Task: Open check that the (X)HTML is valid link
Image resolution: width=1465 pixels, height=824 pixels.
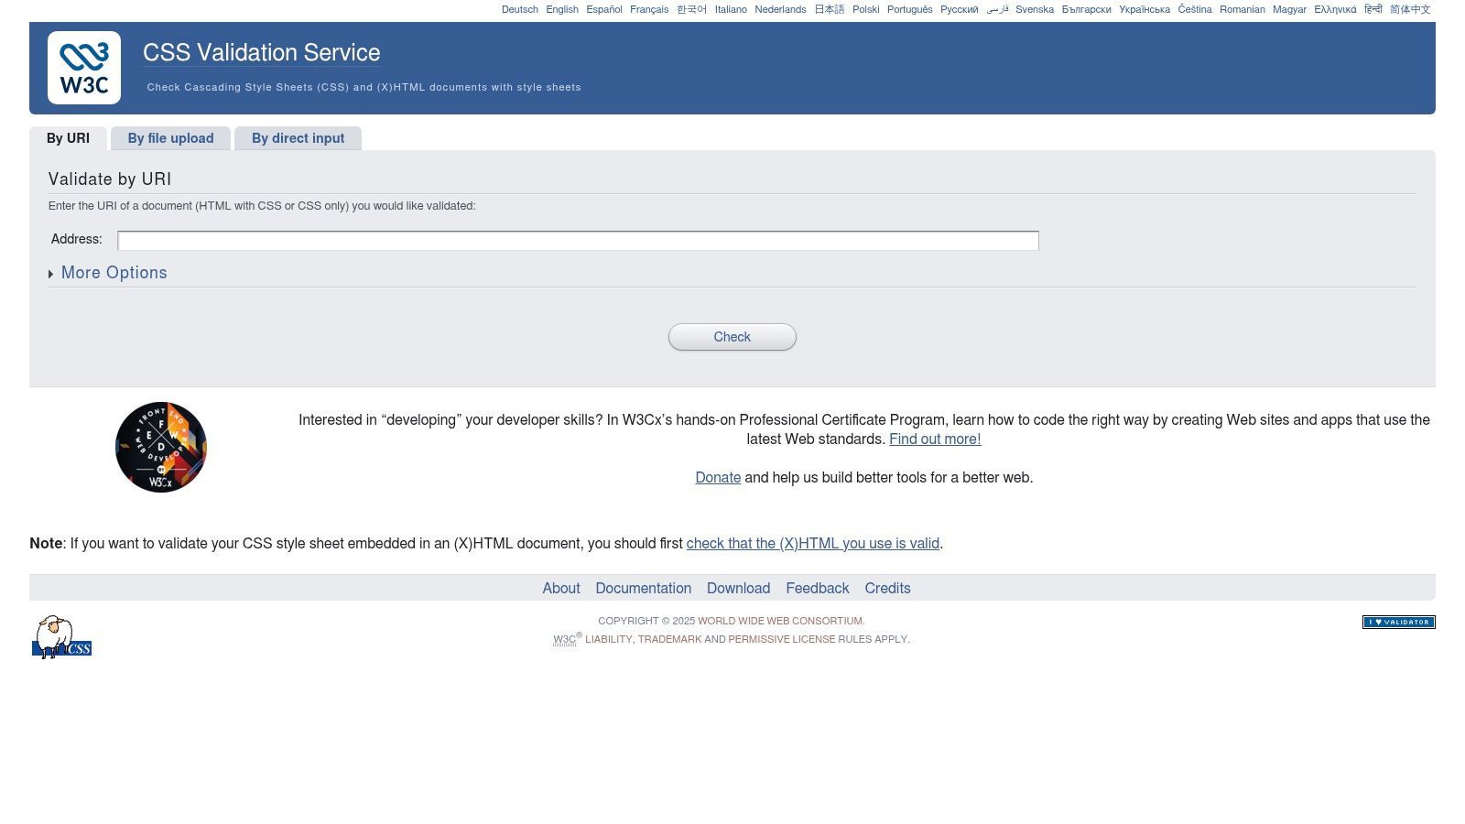Action: (x=813, y=544)
